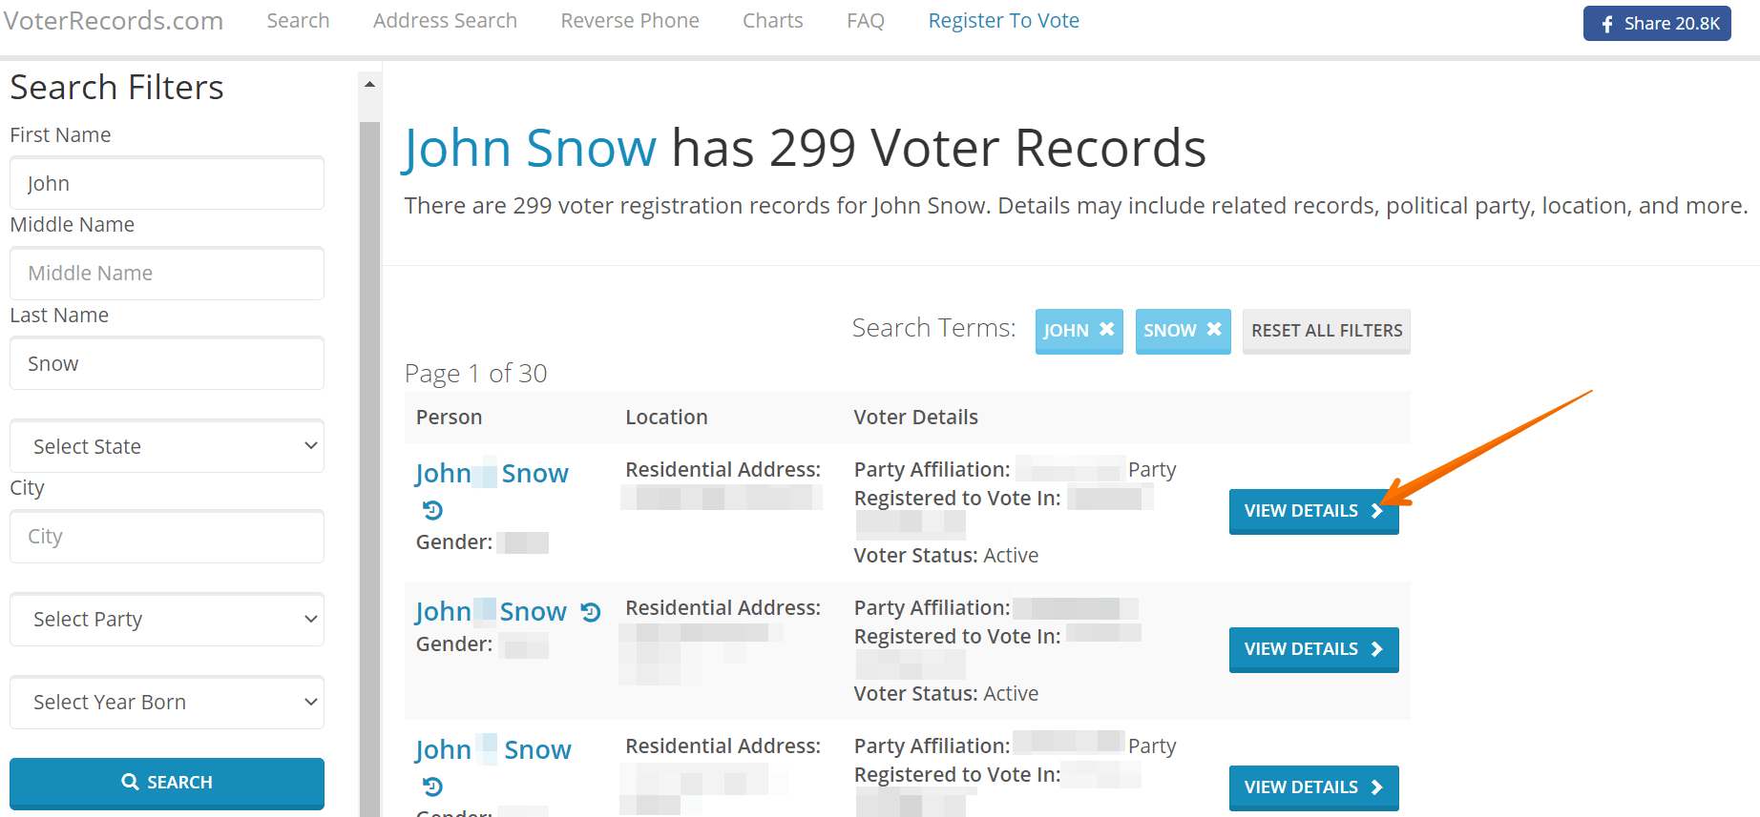The image size is (1760, 817).
Task: Open the Select Party dropdown
Action: pyautogui.click(x=167, y=619)
